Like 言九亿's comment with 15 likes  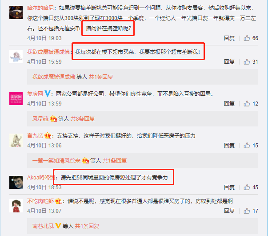[247, 146]
